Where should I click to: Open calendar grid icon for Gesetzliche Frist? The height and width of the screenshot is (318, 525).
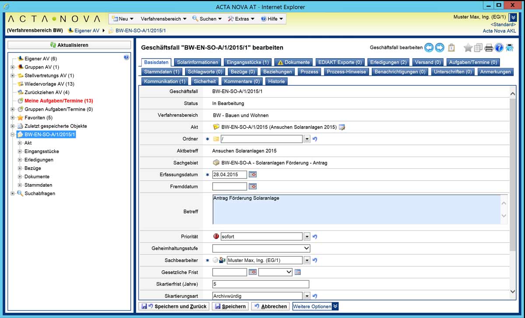point(297,272)
